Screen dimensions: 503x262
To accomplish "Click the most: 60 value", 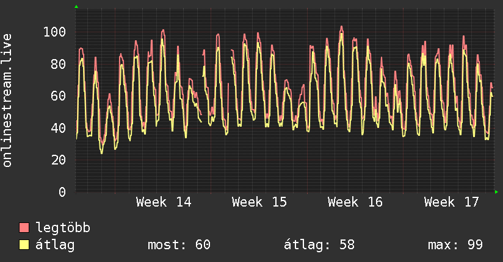I will (x=179, y=245).
